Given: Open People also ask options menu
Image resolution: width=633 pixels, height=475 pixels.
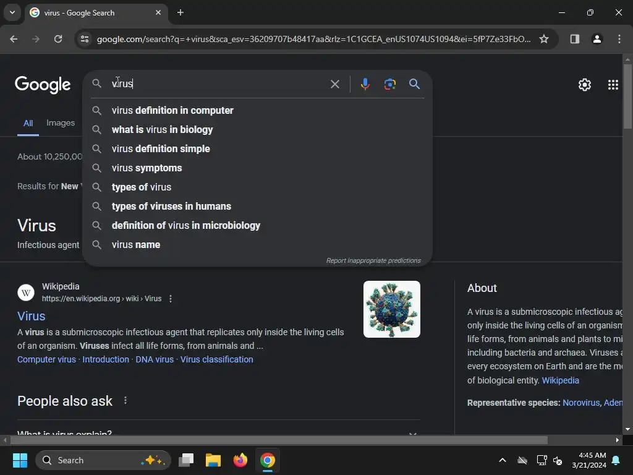Looking at the screenshot, I should [x=125, y=400].
